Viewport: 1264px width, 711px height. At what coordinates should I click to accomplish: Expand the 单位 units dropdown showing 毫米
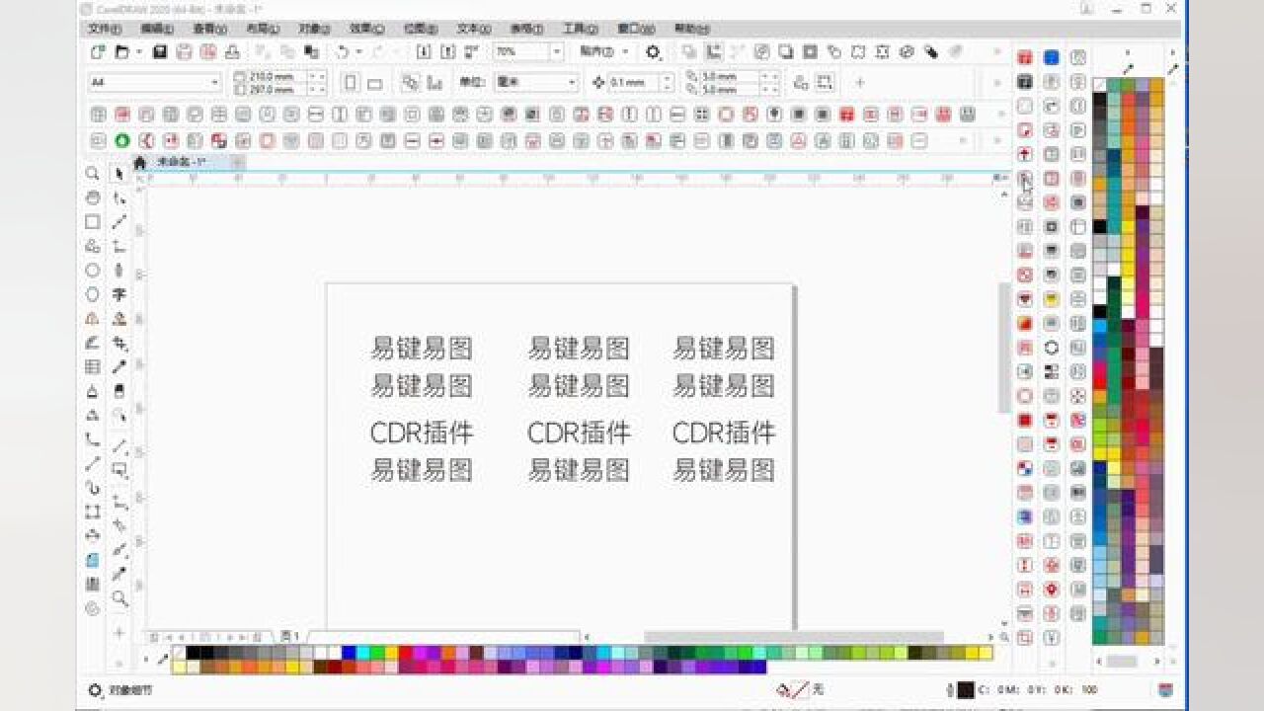point(572,83)
